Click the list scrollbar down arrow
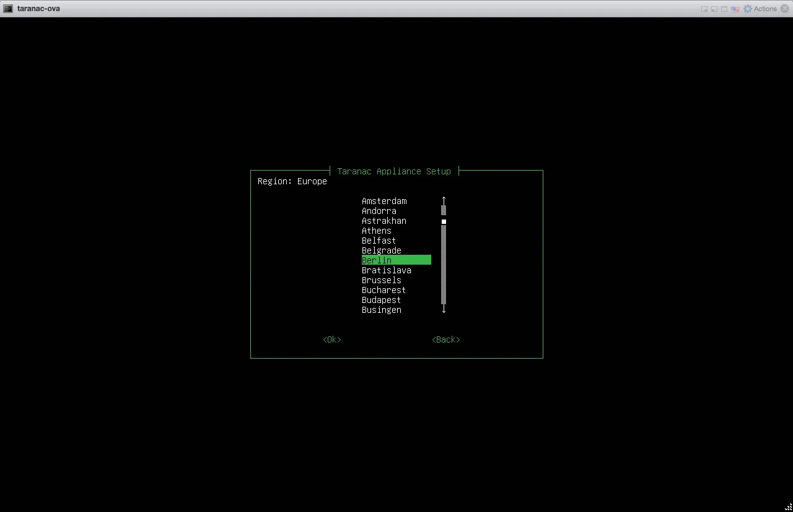This screenshot has width=793, height=512. point(444,309)
